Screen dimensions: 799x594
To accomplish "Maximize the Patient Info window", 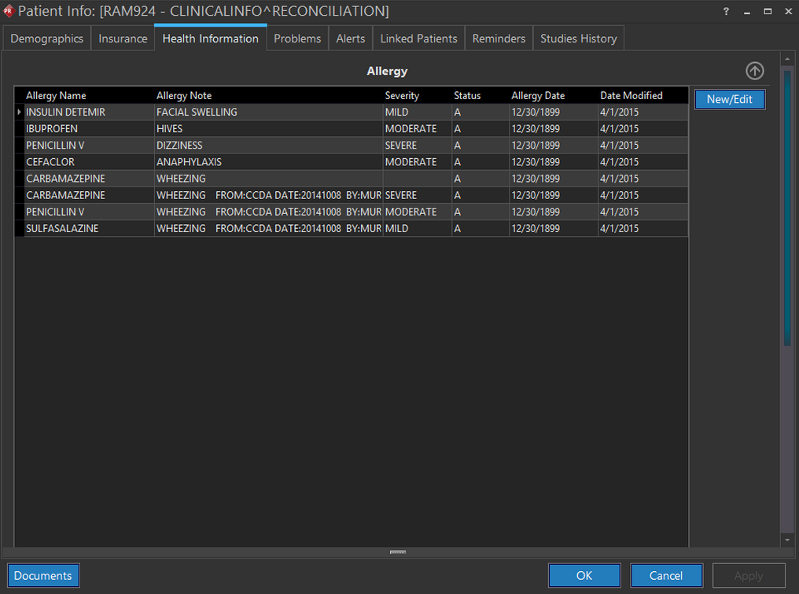I will (x=768, y=12).
